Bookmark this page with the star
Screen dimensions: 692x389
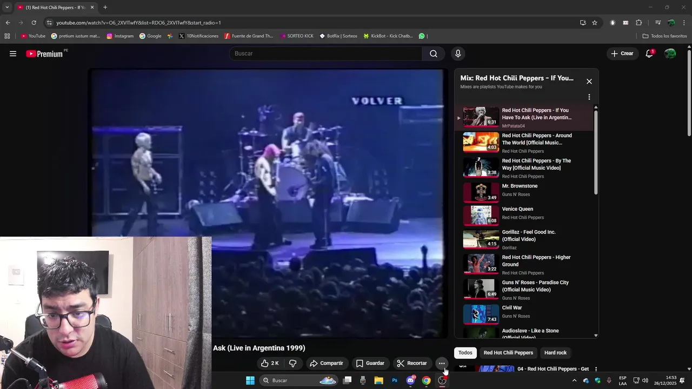tap(595, 23)
